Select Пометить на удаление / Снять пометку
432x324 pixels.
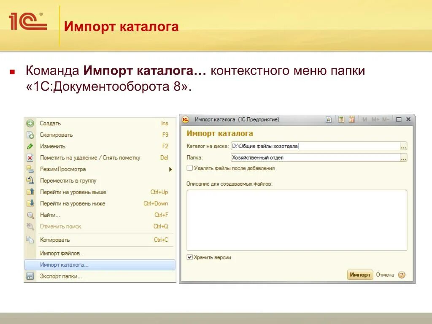tap(100, 158)
